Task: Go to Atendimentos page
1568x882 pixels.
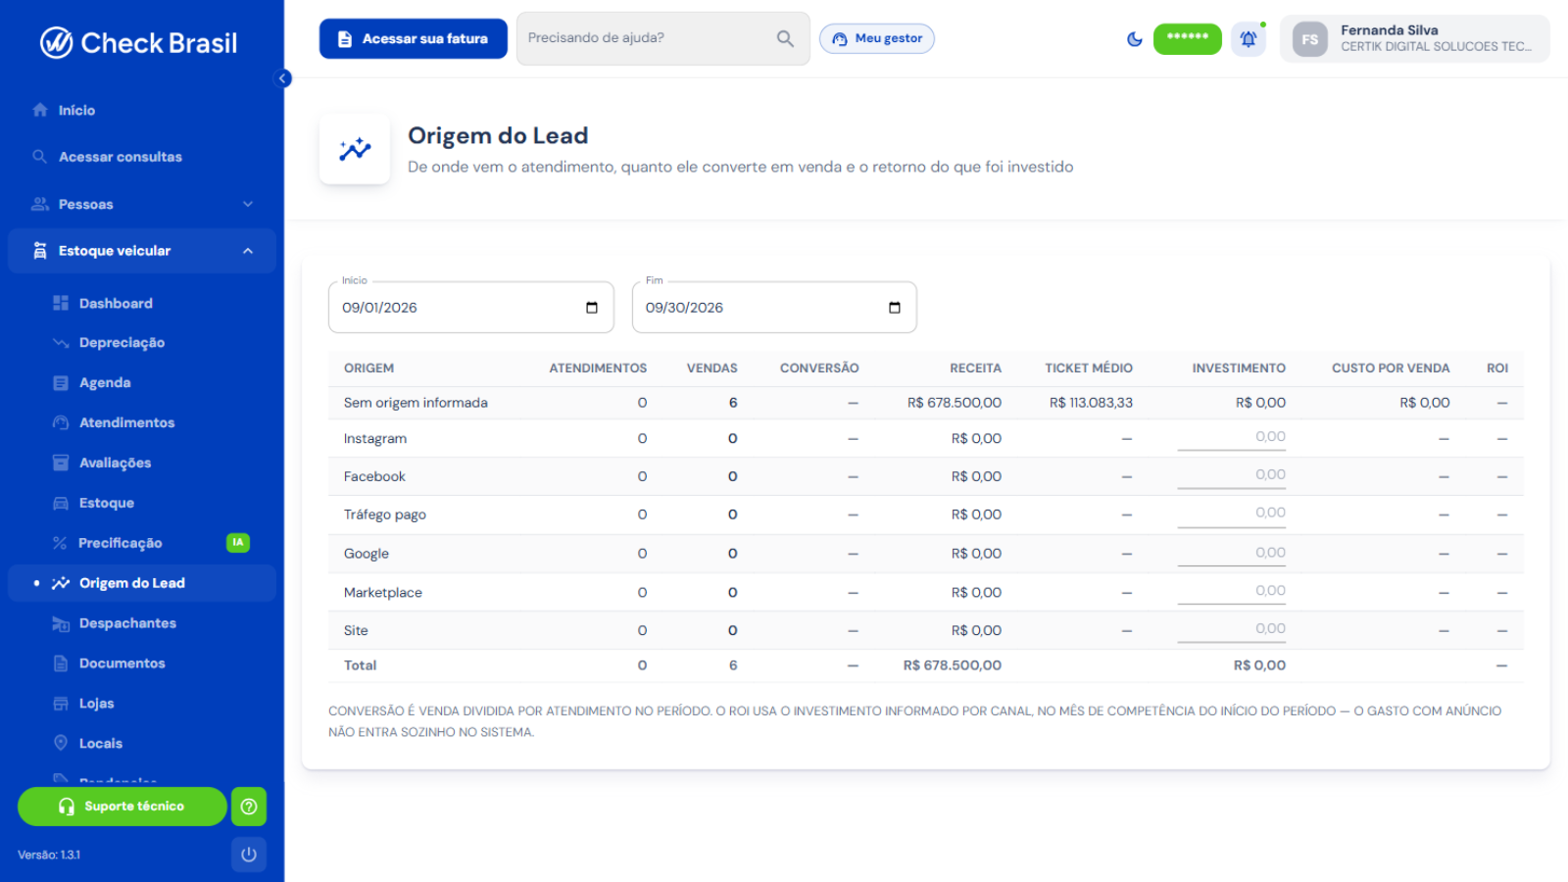Action: (142, 423)
